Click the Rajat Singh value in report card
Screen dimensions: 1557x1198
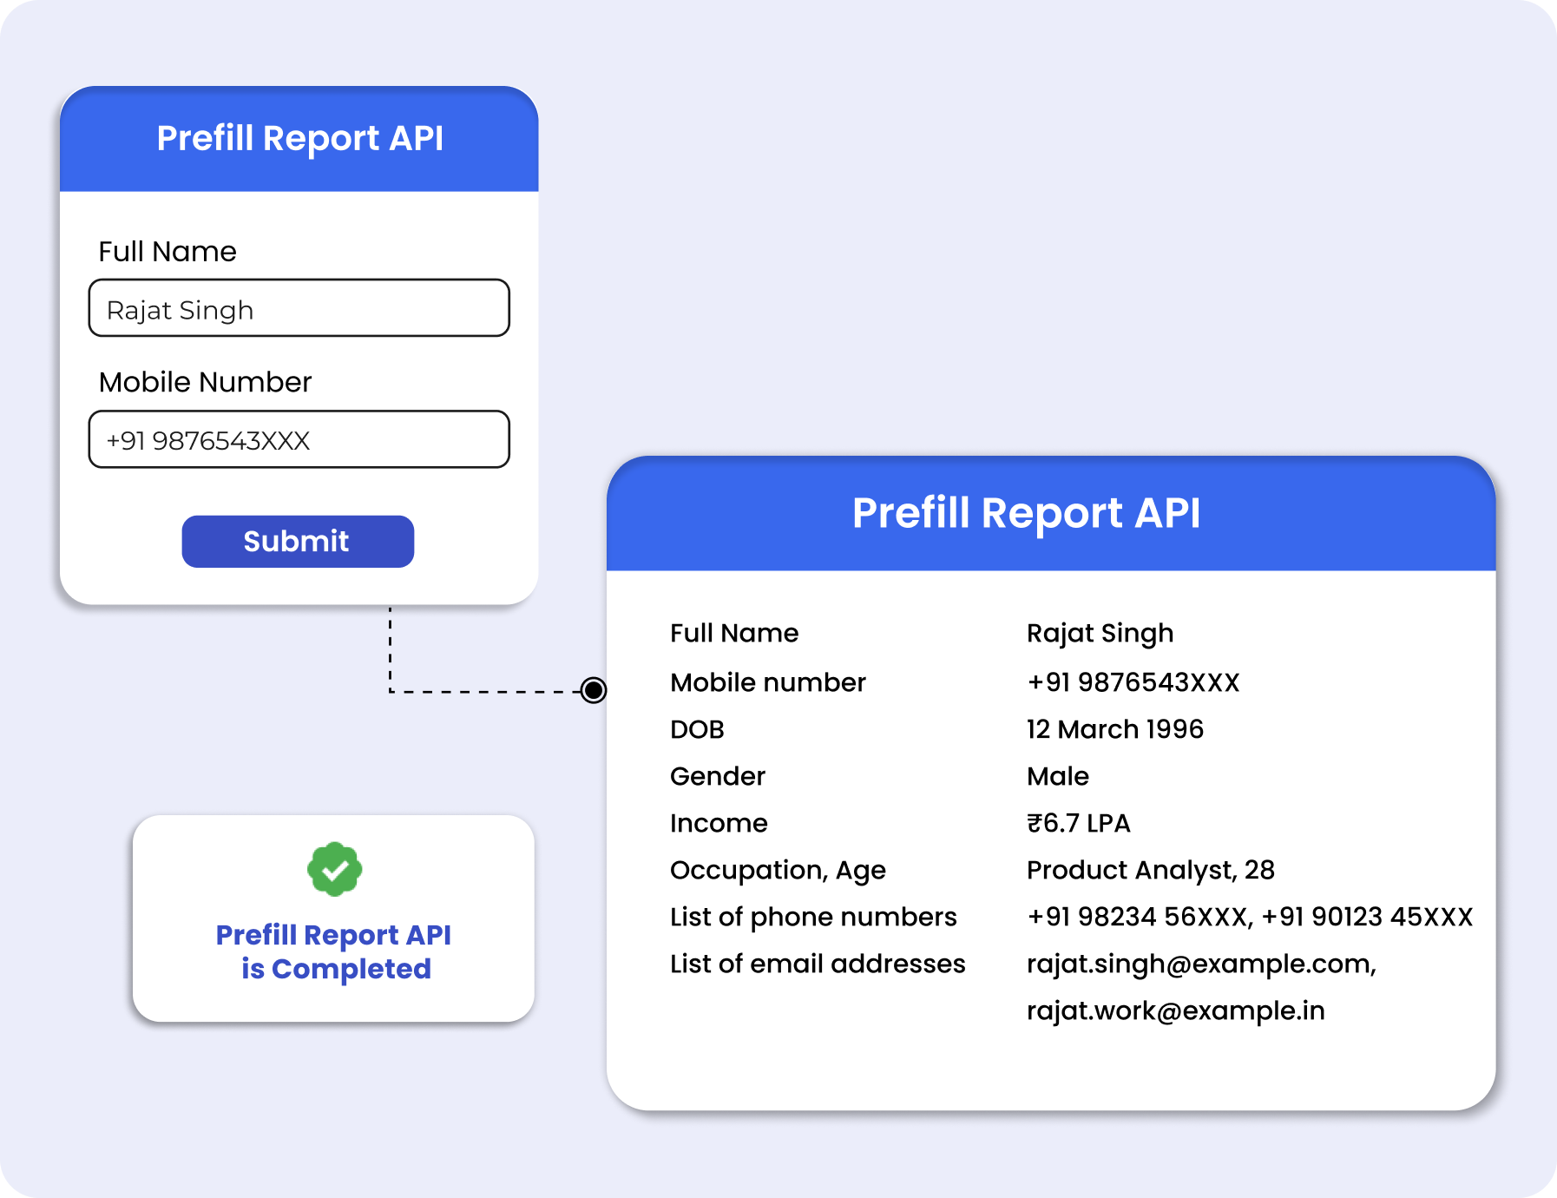coord(1100,633)
